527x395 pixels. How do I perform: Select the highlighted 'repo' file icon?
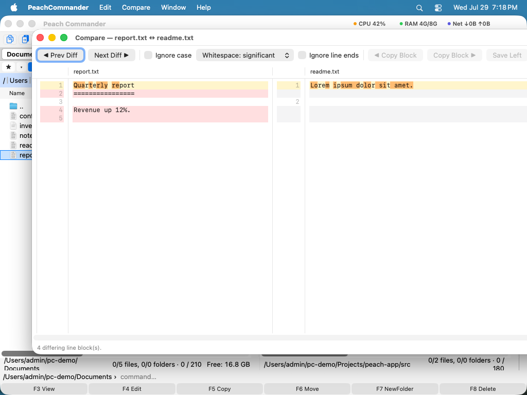tap(13, 155)
